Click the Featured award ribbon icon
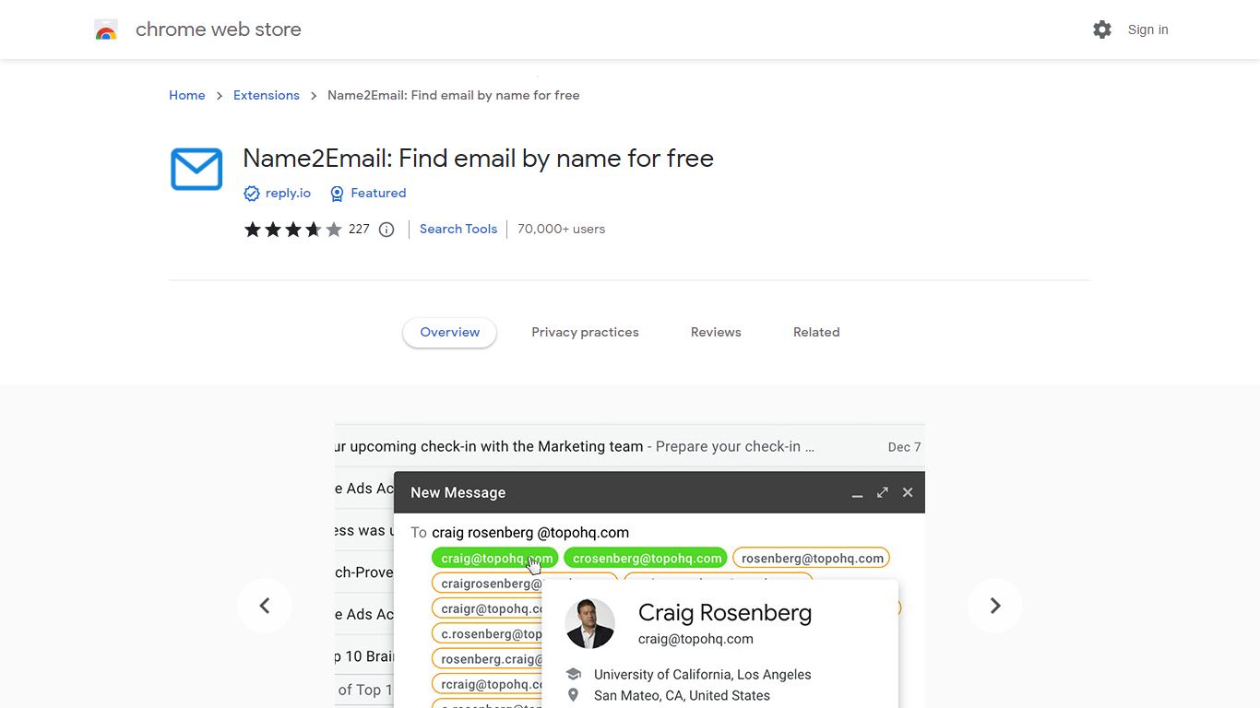The image size is (1260, 708). pyautogui.click(x=337, y=194)
